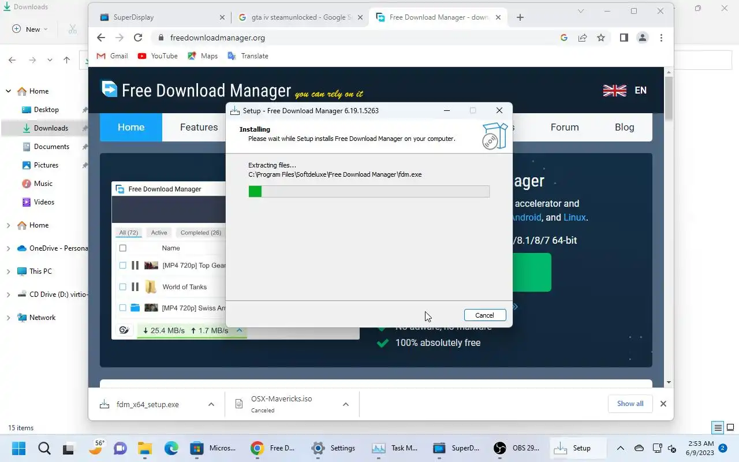739x462 pixels.
Task: Collapse the top Home group in Explorer
Action: tap(9, 91)
